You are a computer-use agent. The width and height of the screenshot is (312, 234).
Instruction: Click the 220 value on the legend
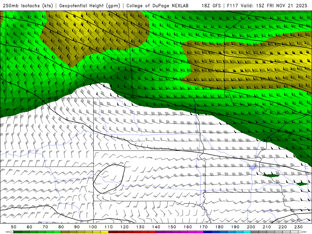click(x=282, y=227)
